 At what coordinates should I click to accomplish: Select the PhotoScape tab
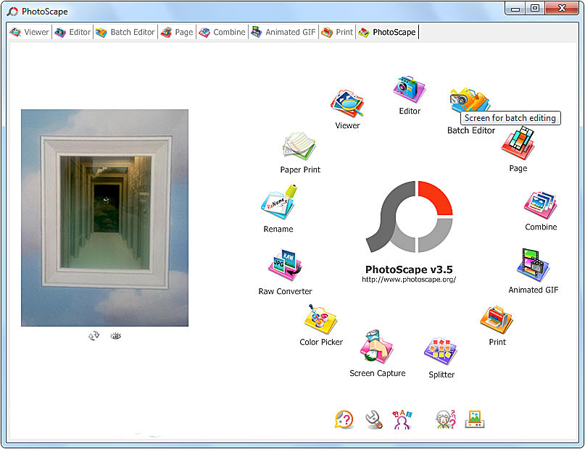pyautogui.click(x=387, y=33)
